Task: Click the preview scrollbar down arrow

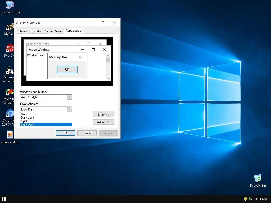Action: pos(108,78)
